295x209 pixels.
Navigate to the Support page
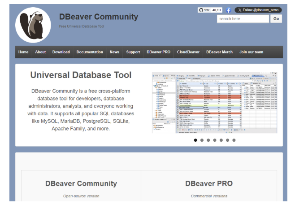pos(133,52)
